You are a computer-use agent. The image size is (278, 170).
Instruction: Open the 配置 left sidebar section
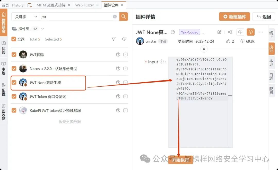4,90
